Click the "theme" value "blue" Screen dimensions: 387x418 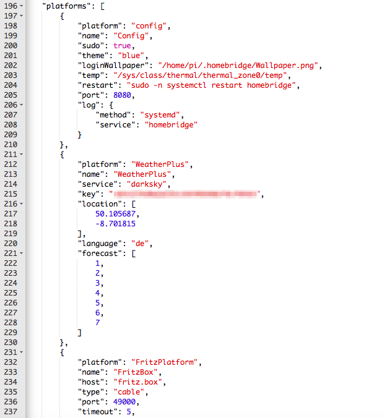tap(130, 56)
